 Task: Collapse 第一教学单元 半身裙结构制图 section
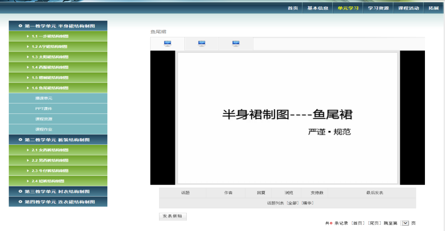point(58,26)
